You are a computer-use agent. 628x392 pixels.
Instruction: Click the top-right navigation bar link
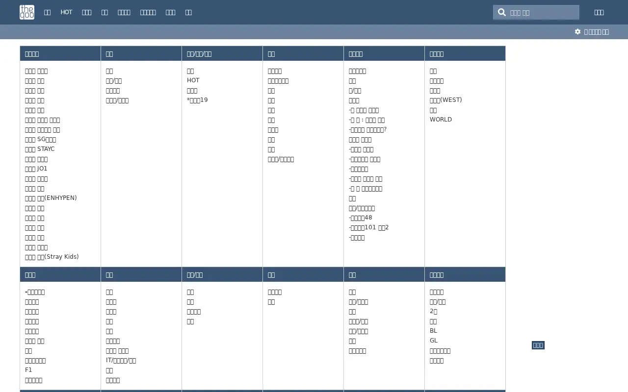pyautogui.click(x=599, y=12)
